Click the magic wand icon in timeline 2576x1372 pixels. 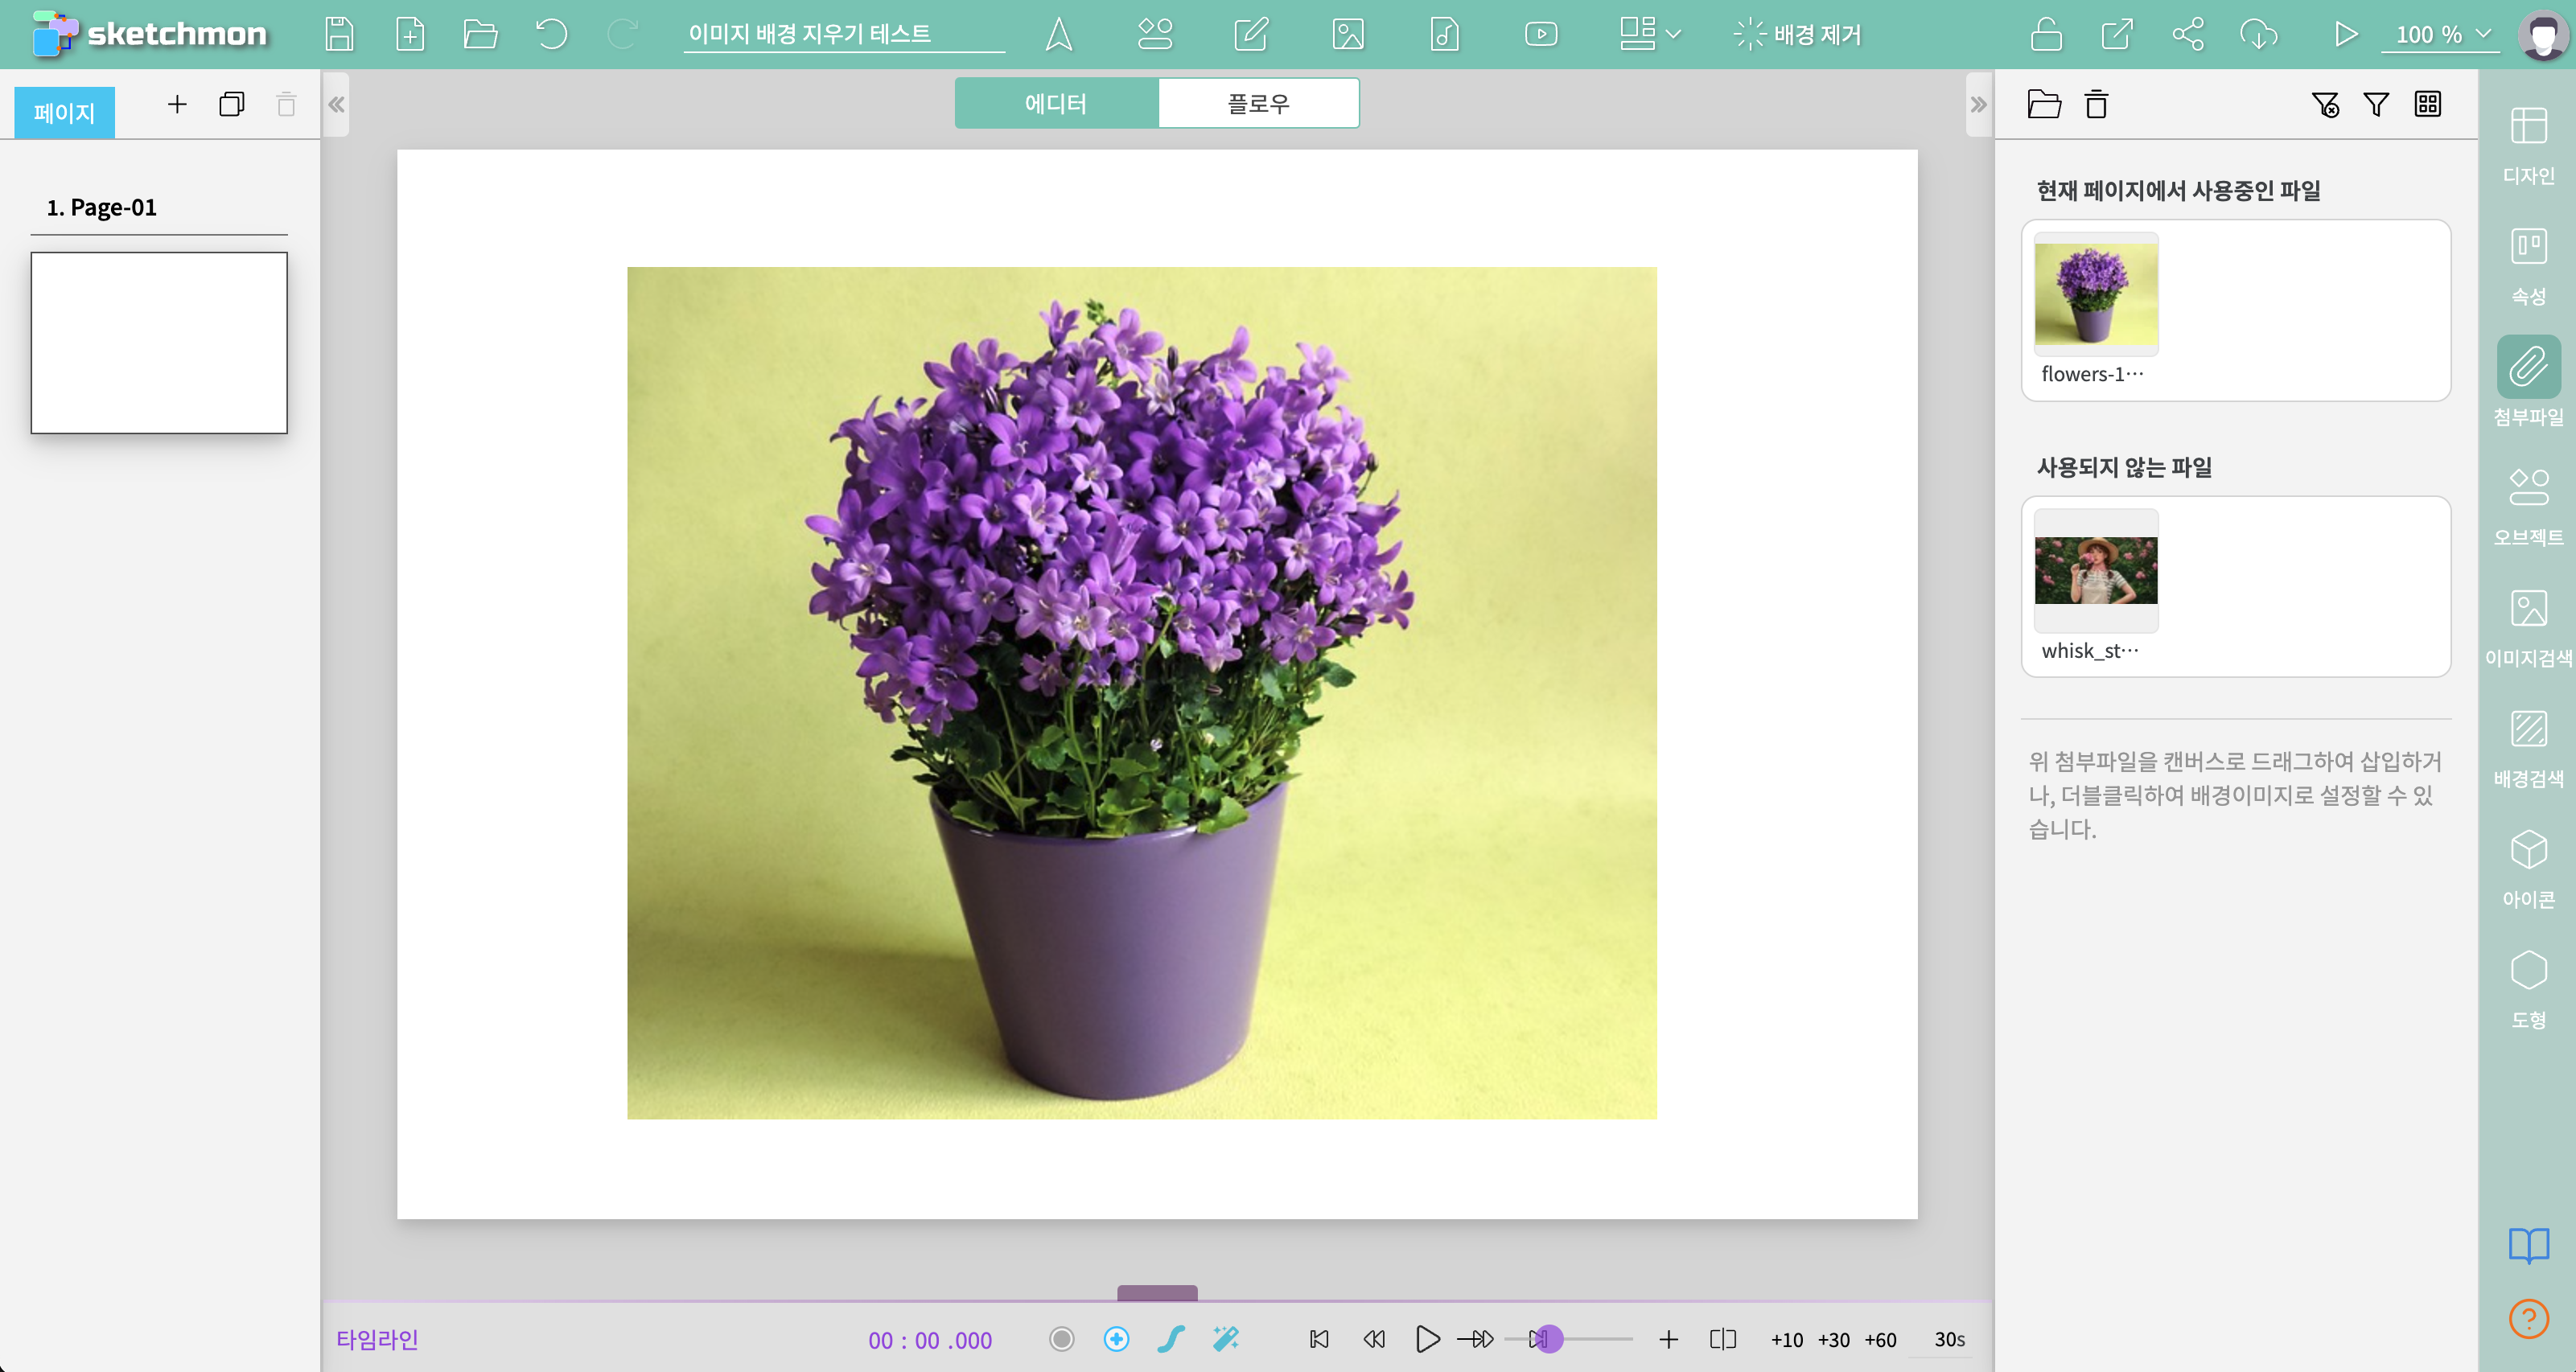tap(1225, 1338)
